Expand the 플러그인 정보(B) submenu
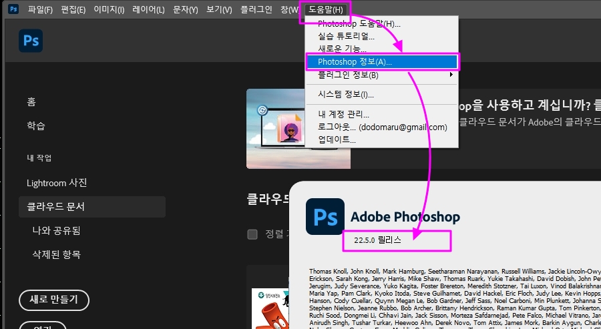The width and height of the screenshot is (601, 329). tap(381, 75)
